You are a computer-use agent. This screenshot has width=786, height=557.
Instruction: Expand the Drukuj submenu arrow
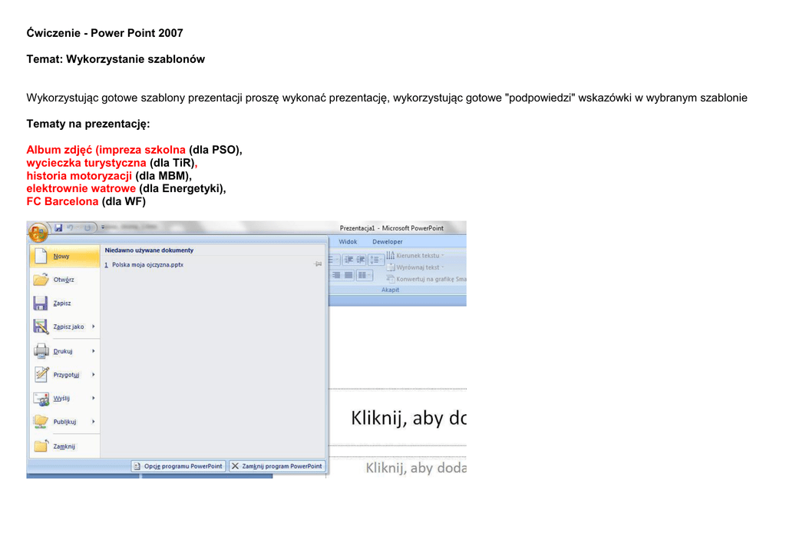click(93, 351)
